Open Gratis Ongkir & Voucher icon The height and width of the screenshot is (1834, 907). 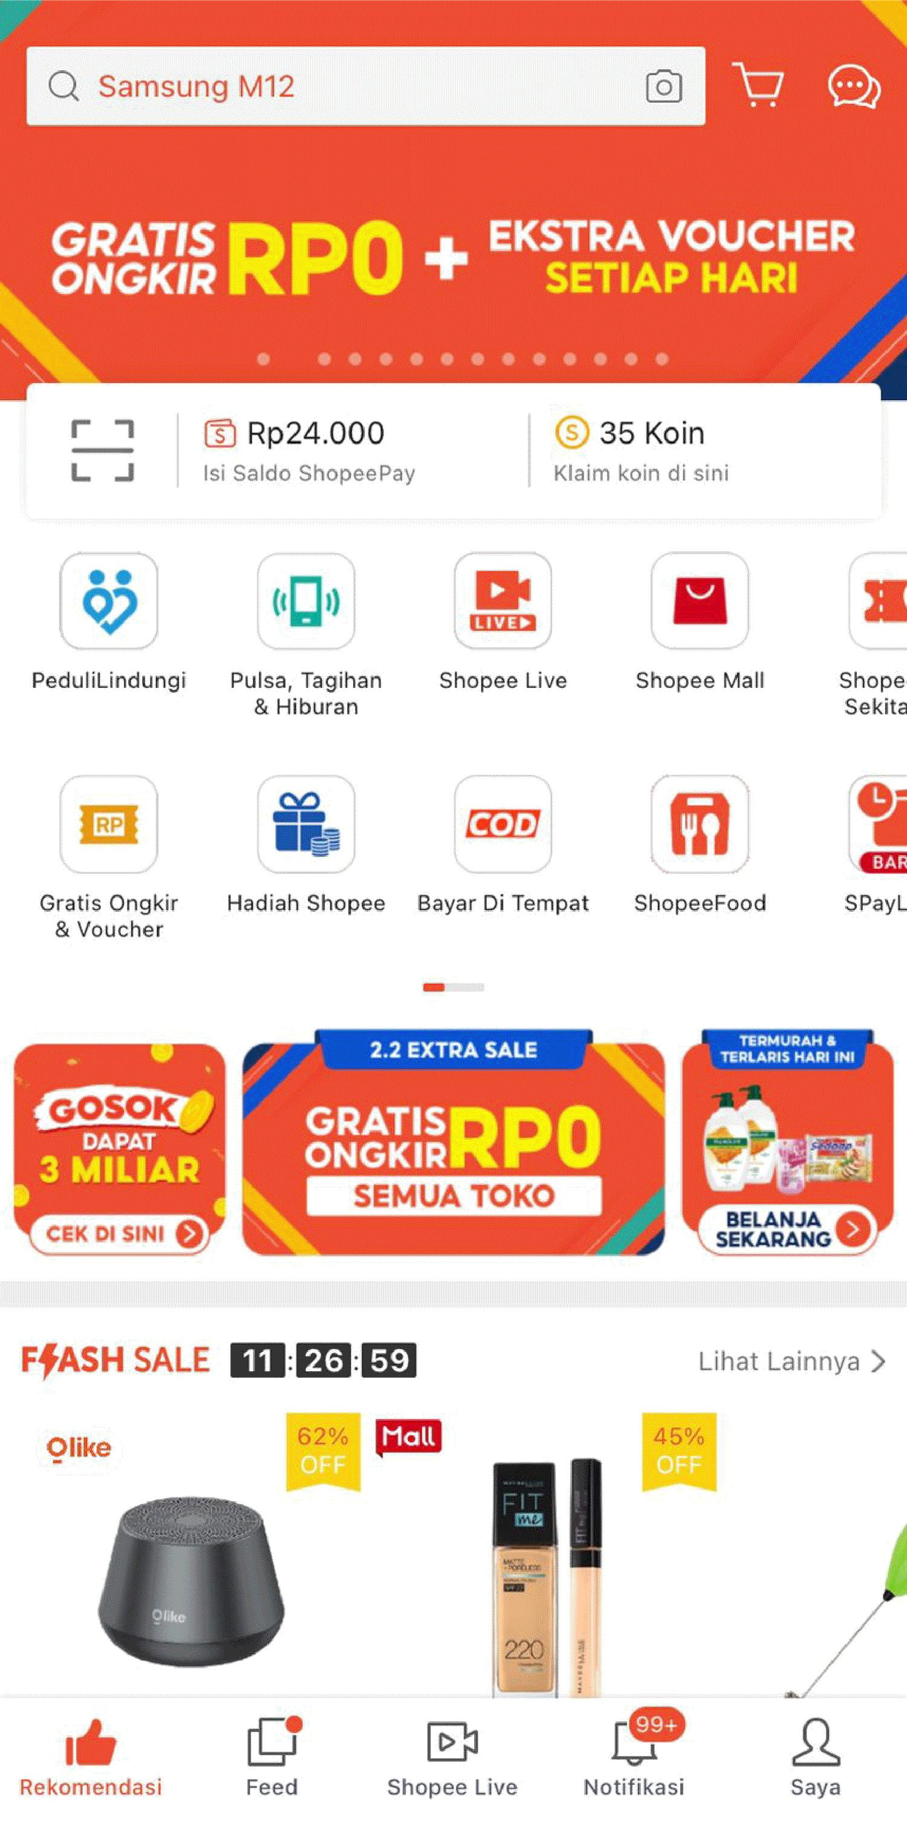[109, 824]
